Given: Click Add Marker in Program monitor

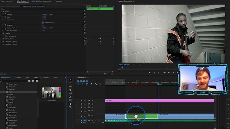Looking at the screenshot, I should coord(150,72).
